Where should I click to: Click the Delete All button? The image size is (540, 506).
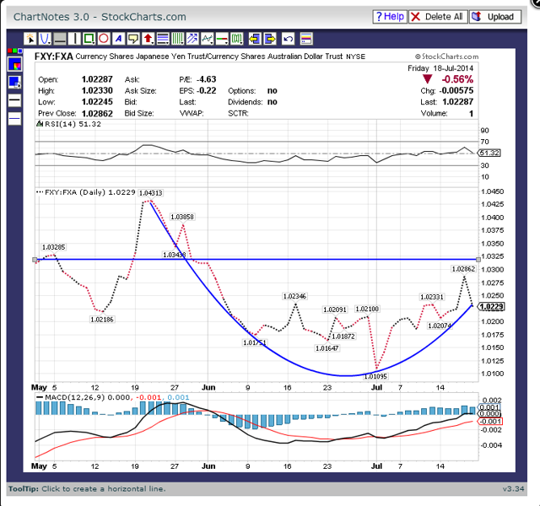point(438,17)
